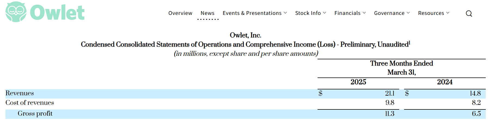The image size is (489, 120).
Task: Open the Events & Presentations menu
Action: (252, 13)
